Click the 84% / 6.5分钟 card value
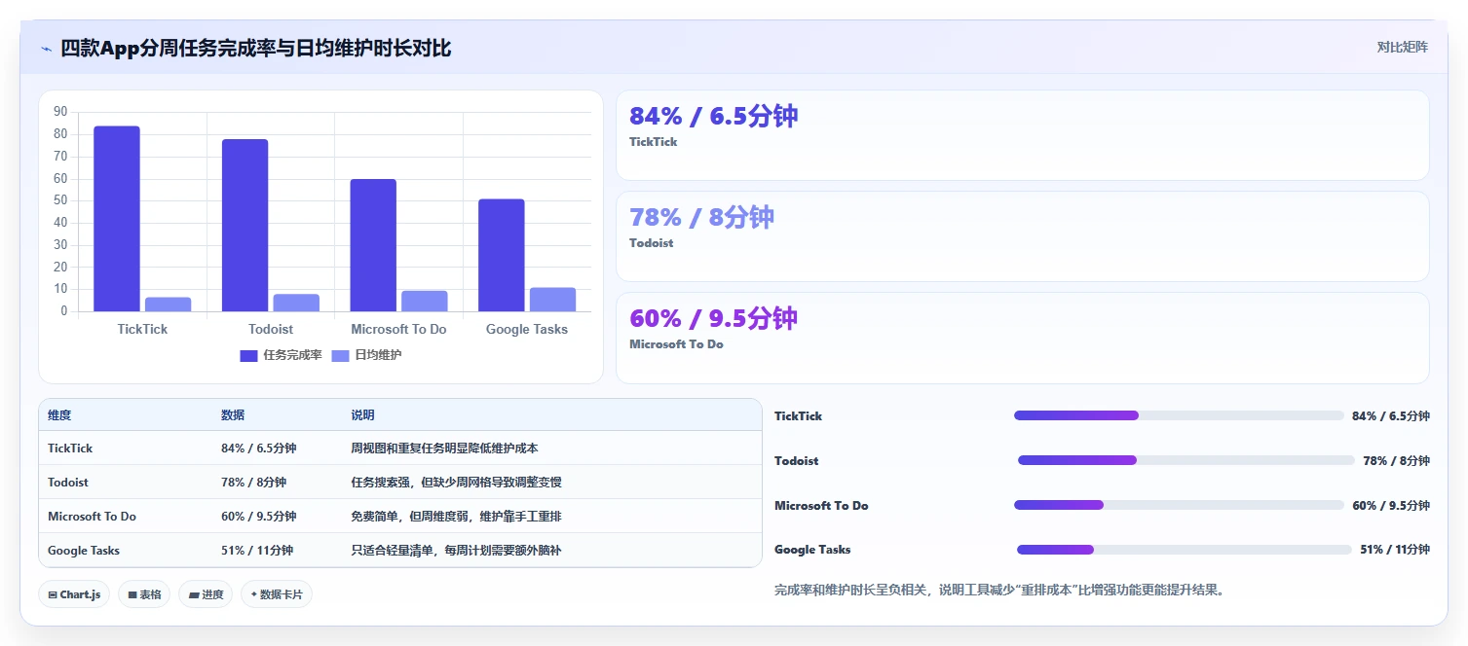This screenshot has width=1468, height=646. (x=714, y=116)
